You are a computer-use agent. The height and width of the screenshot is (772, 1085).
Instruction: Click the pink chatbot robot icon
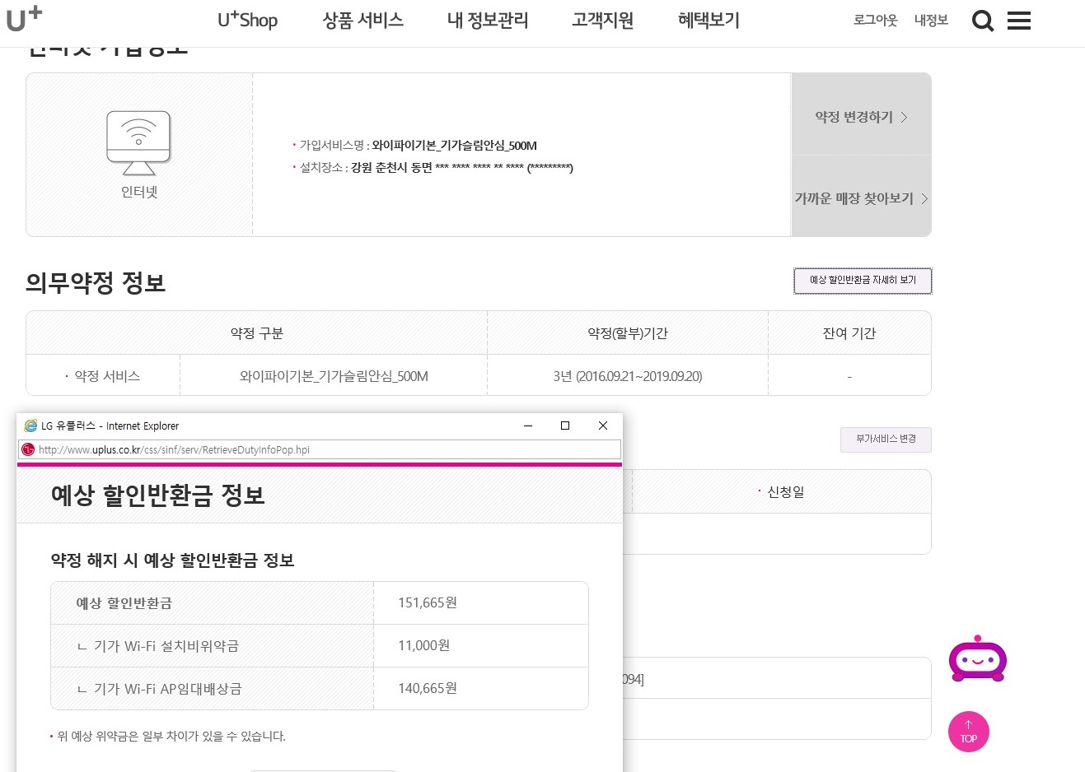point(977,658)
